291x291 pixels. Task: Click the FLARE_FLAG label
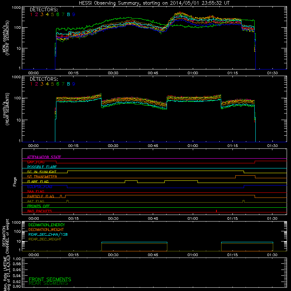(x=38, y=182)
